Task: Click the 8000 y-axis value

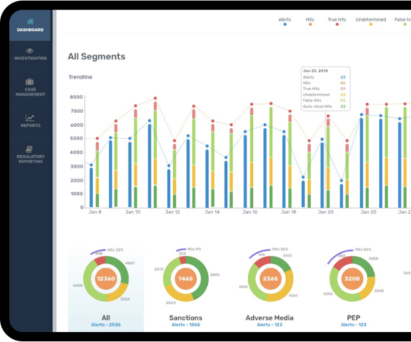Action: click(x=76, y=97)
